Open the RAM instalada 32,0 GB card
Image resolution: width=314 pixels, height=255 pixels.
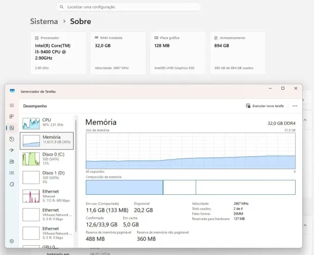click(118, 53)
